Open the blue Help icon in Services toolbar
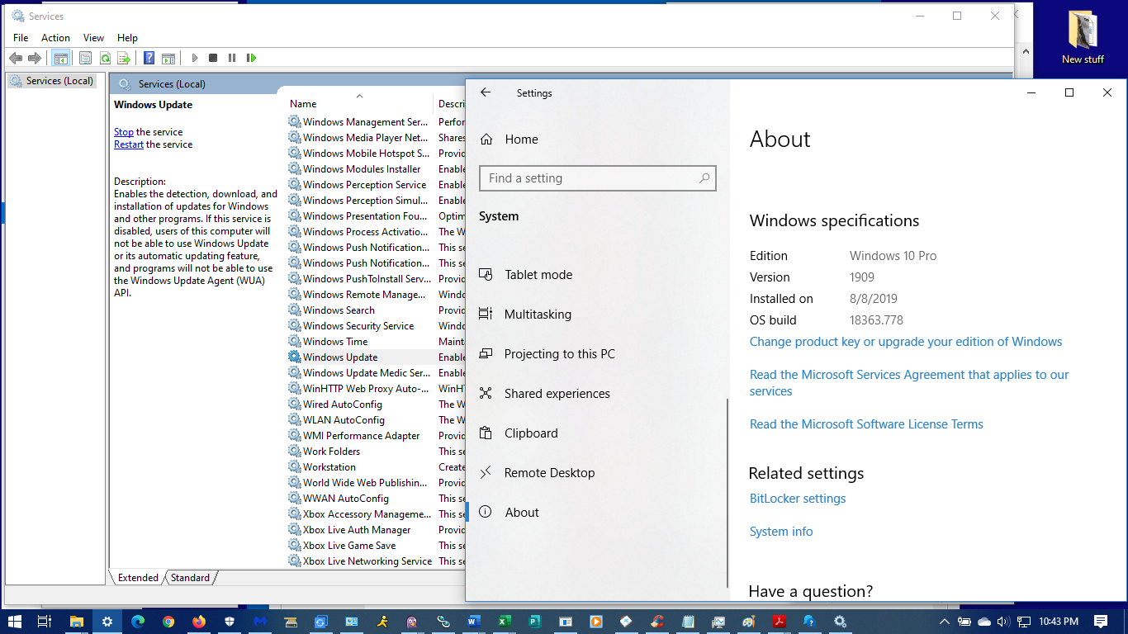Screen dimensions: 1128x634 point(149,58)
